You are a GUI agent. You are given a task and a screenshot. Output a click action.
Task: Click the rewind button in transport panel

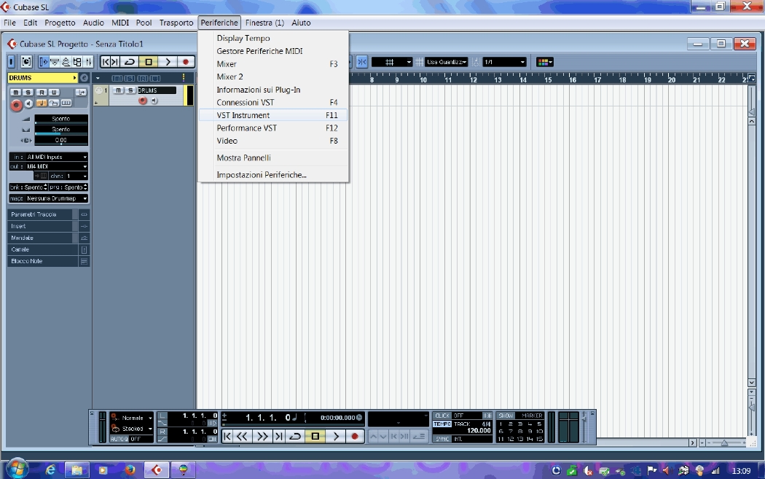[x=242, y=436]
